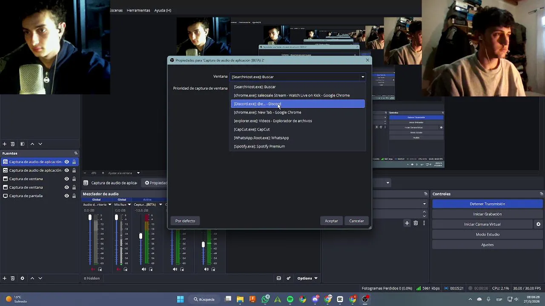Viewport: 545px width, 306px height.
Task: Click Detener Transmisión button
Action: click(488, 204)
